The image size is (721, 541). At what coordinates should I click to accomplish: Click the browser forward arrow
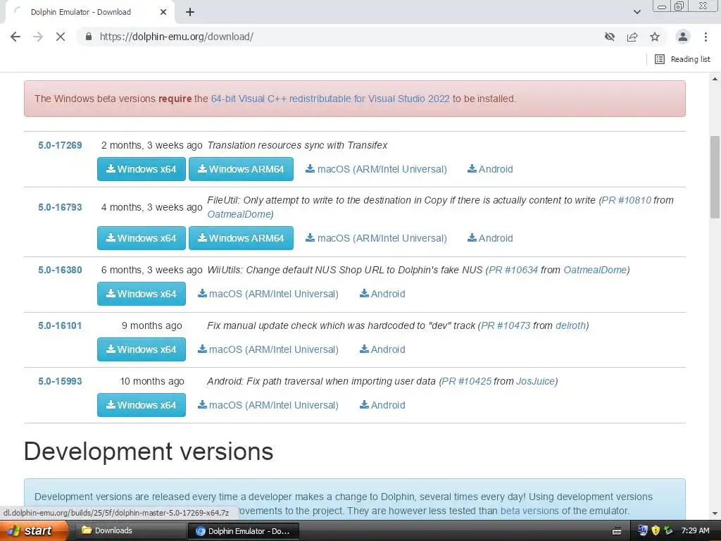coord(38,37)
